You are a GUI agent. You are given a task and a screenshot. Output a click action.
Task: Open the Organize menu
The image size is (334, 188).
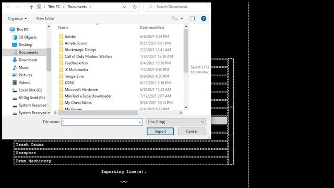17,19
